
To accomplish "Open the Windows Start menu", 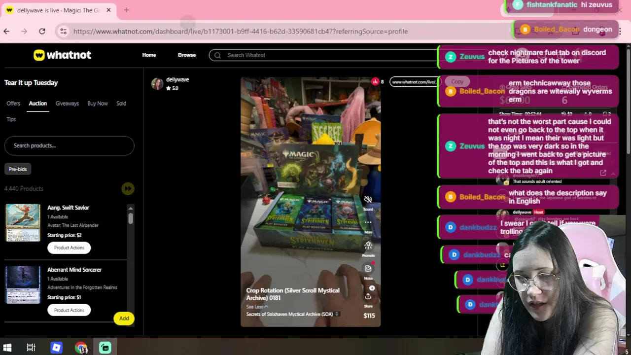I will coord(7,348).
